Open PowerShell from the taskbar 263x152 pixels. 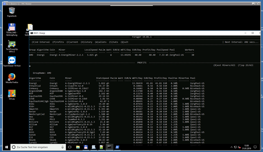pyautogui.click(x=117, y=147)
